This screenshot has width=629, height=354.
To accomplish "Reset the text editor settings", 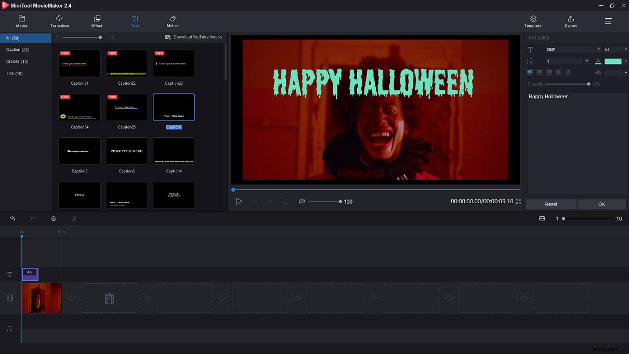I will (551, 204).
